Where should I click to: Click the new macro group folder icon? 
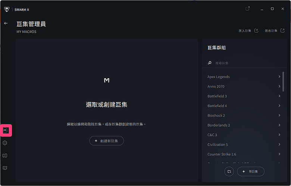[229, 171]
